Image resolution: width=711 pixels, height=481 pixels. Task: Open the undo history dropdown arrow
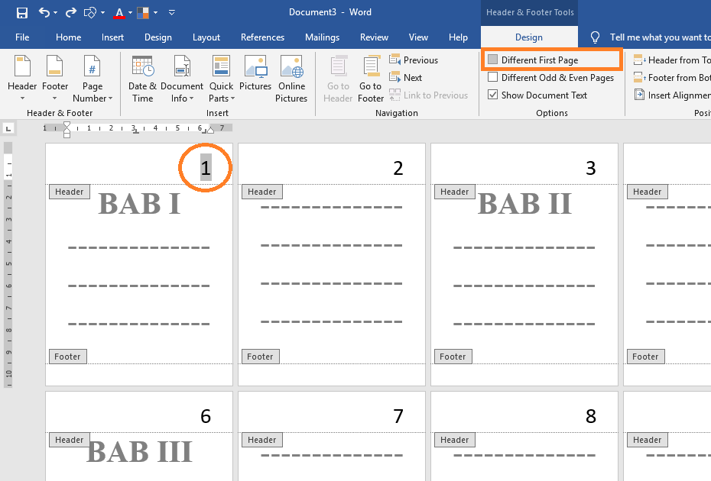[55, 13]
